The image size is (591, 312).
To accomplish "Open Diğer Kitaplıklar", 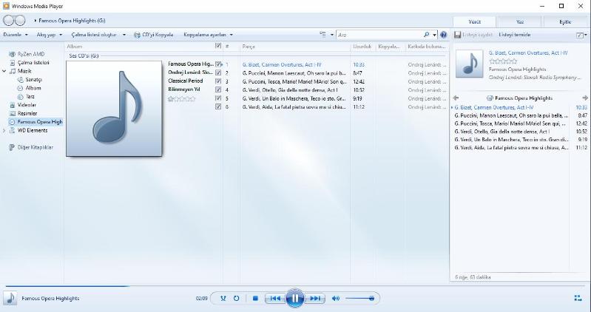I will [x=35, y=147].
